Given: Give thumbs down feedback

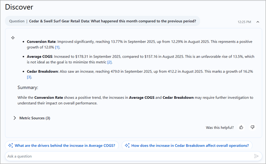Looking at the screenshot, I should 252,127.
